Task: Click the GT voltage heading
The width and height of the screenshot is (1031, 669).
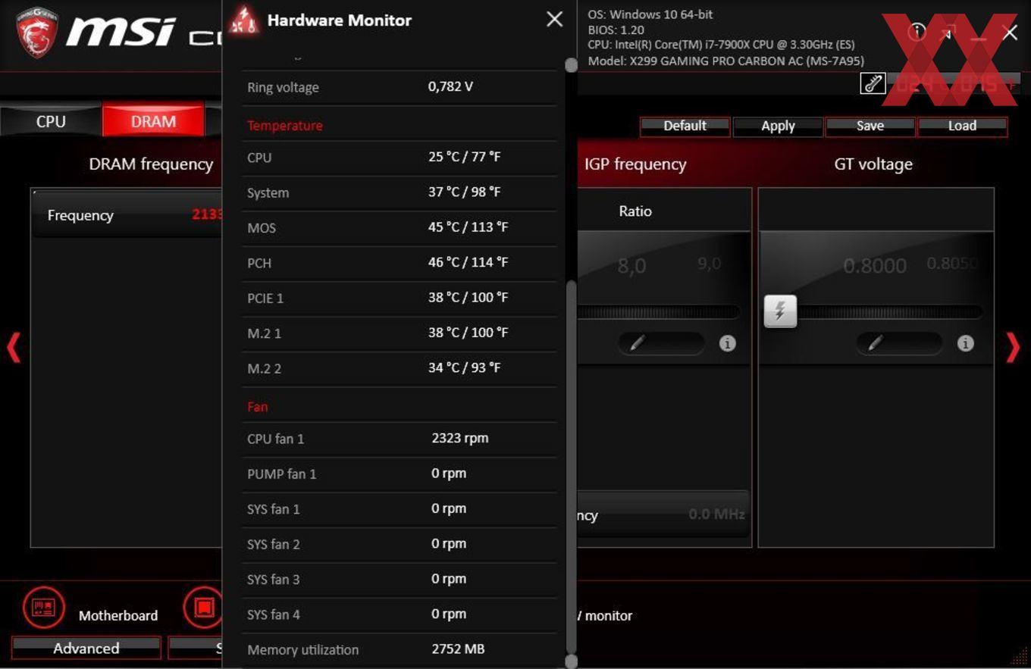Action: 873,164
